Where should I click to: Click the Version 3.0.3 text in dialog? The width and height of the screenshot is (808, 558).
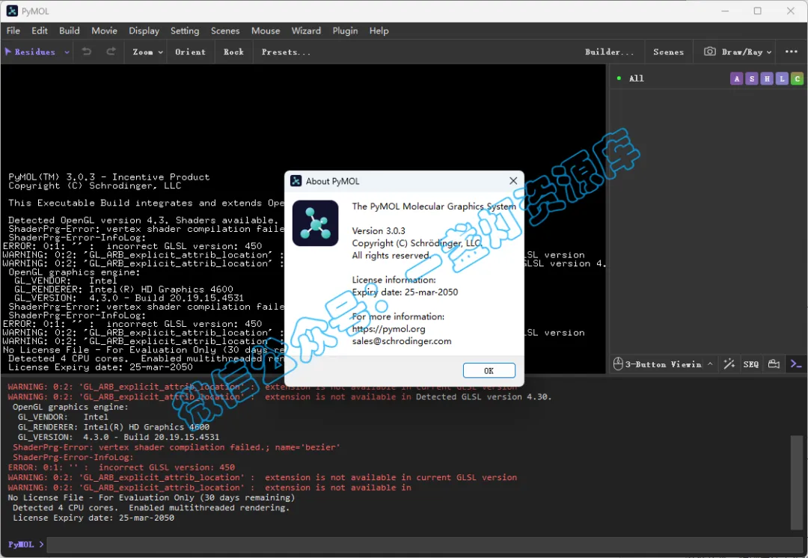tap(379, 231)
